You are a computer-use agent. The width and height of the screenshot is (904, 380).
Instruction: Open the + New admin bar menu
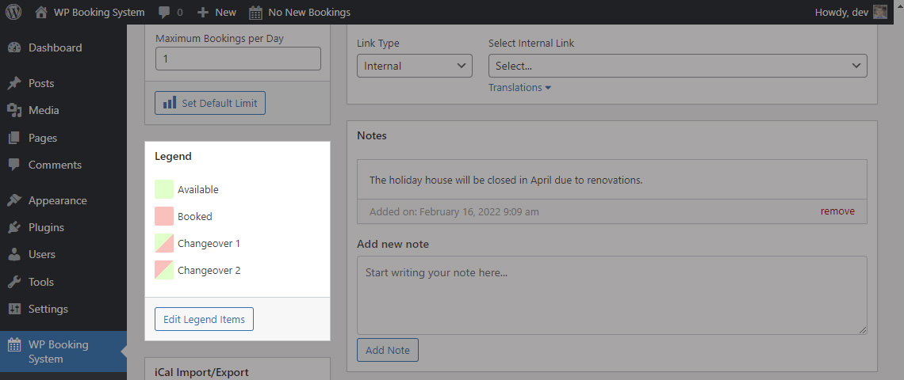[x=216, y=12]
